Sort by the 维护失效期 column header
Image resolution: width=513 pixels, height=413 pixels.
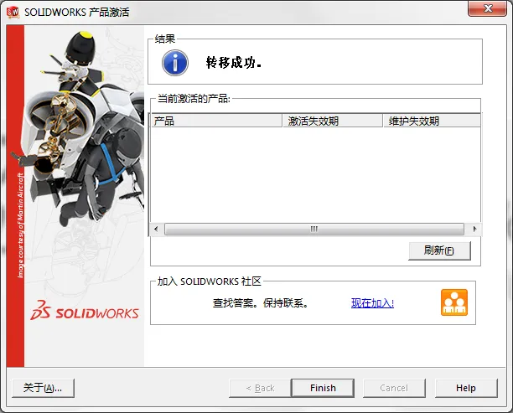point(432,121)
